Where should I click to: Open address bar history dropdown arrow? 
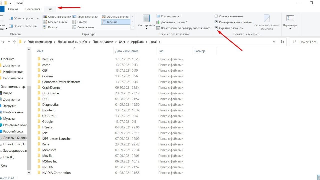pyautogui.click(x=274, y=42)
